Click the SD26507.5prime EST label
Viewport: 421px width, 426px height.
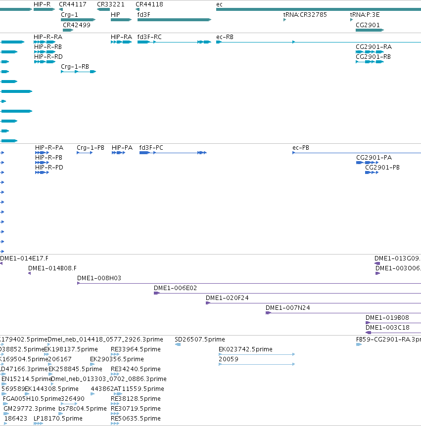(200, 340)
